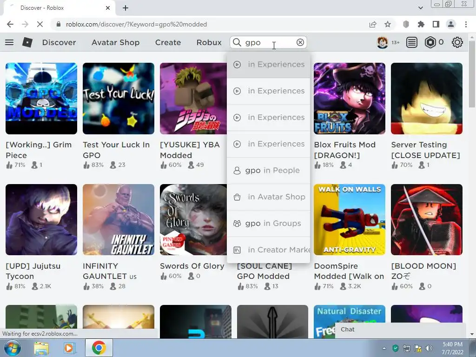Go back with the browser back arrow

tap(10, 24)
